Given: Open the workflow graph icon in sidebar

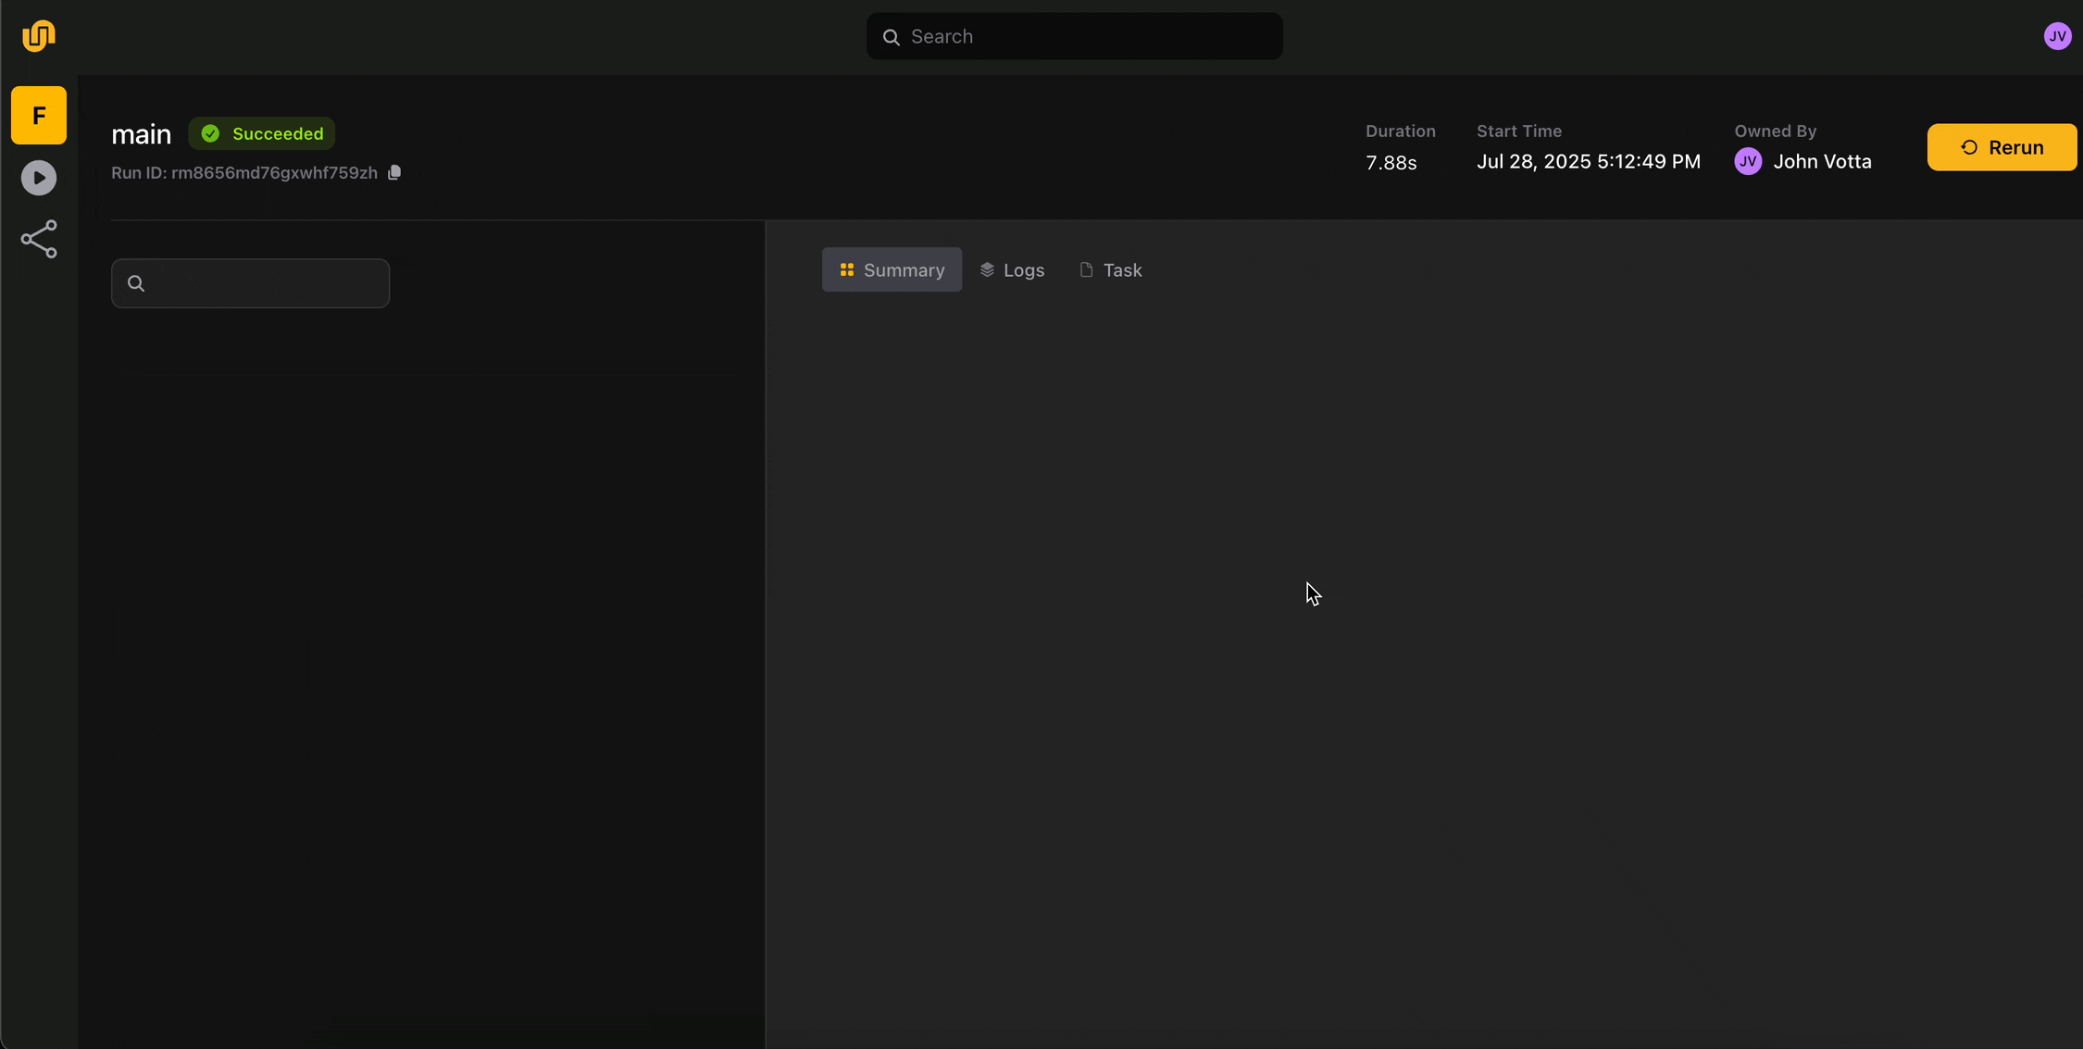Looking at the screenshot, I should click(x=38, y=239).
